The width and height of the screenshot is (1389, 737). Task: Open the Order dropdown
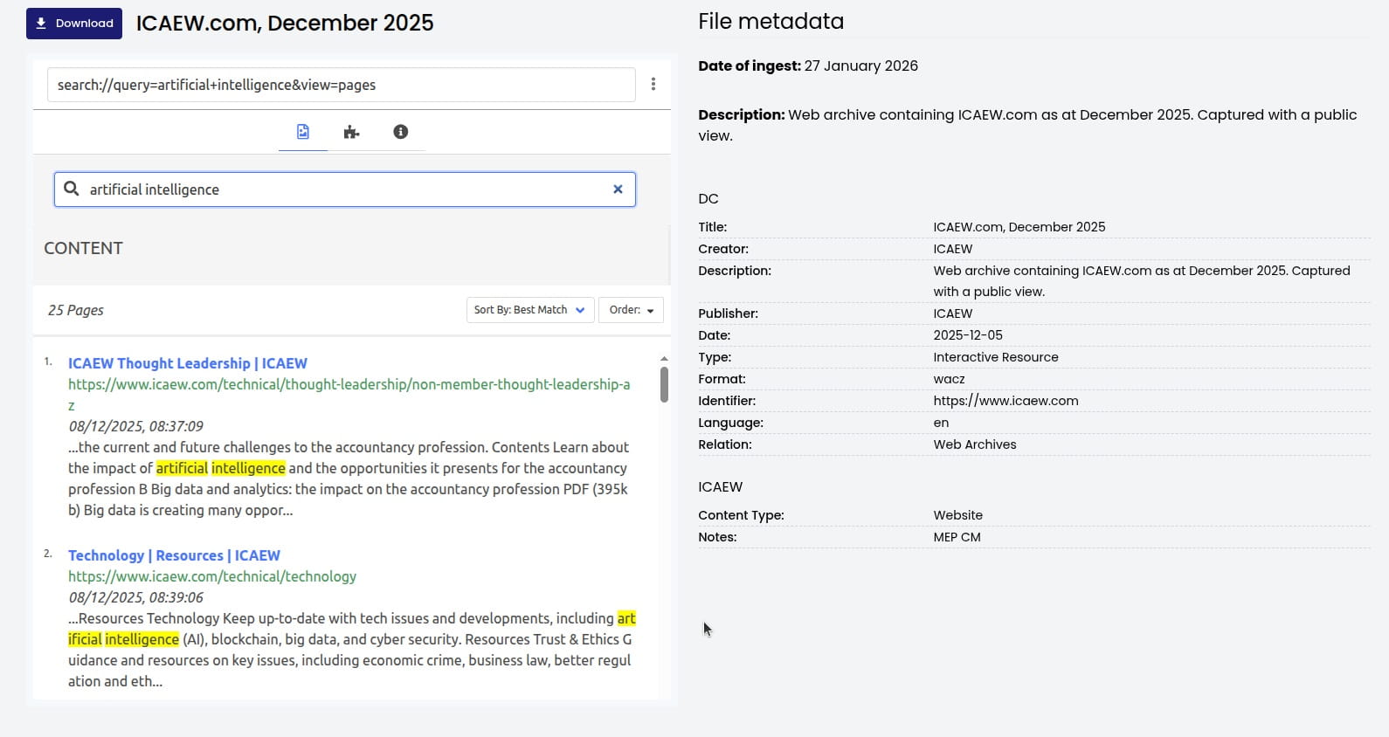coord(631,310)
